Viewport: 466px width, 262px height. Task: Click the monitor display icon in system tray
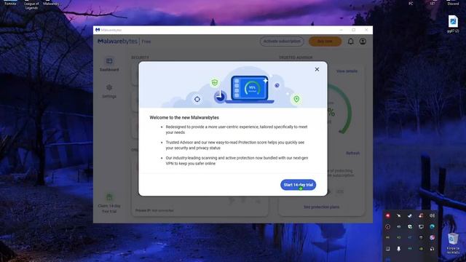(421, 226)
